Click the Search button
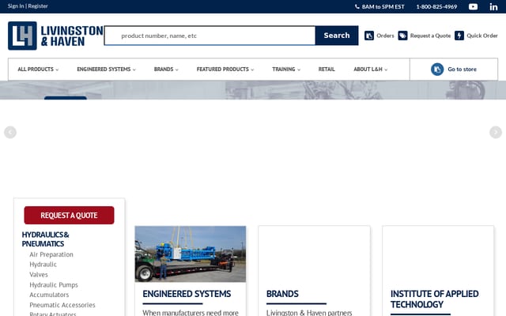The width and height of the screenshot is (506, 316). point(337,36)
